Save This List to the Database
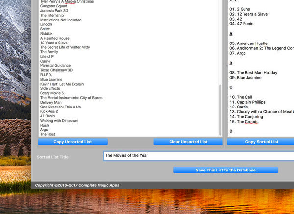The image size is (294, 214). pos(226,170)
